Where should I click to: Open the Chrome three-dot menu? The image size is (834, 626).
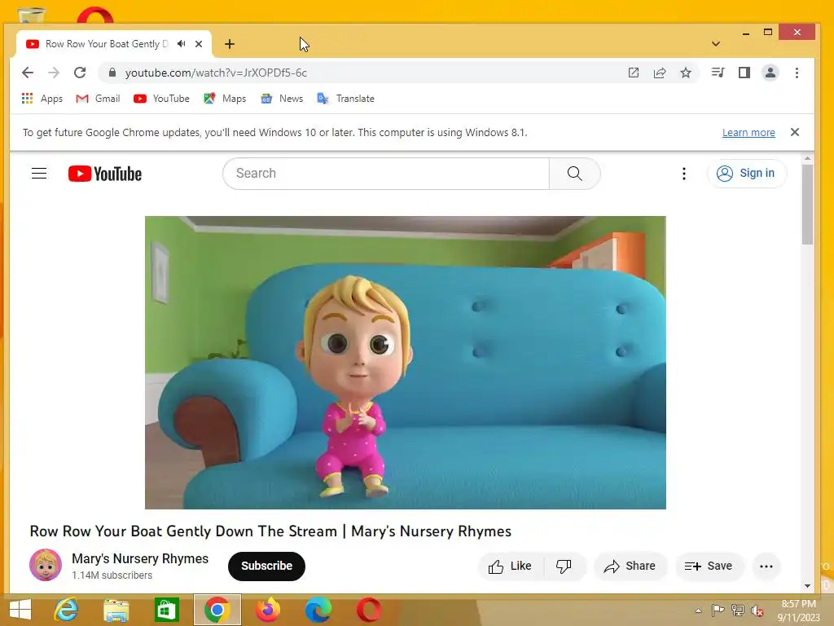coord(797,73)
